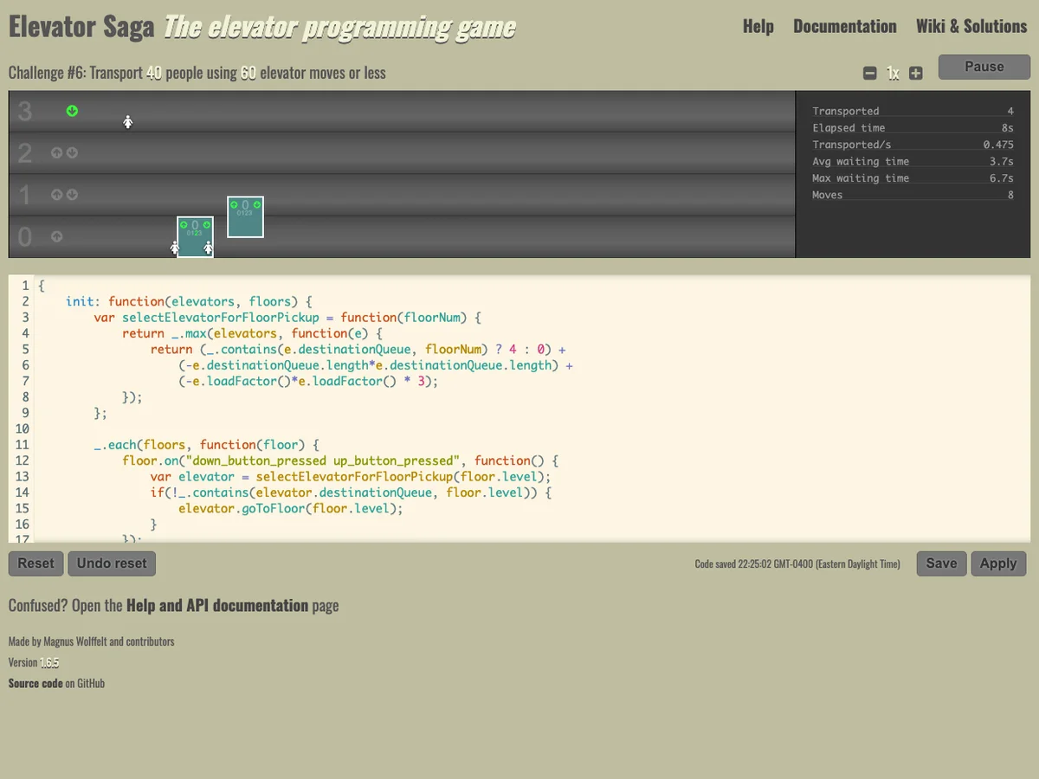Click the 1x speed indicator
Screen dimensions: 1039x779
[893, 74]
